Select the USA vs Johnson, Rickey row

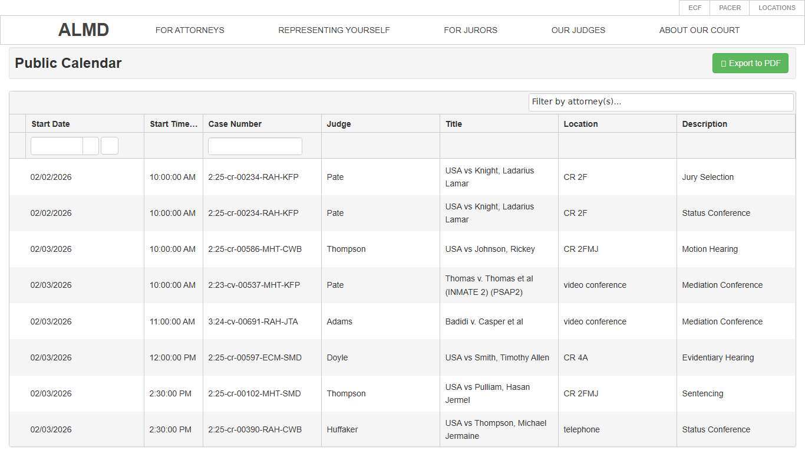pos(490,249)
